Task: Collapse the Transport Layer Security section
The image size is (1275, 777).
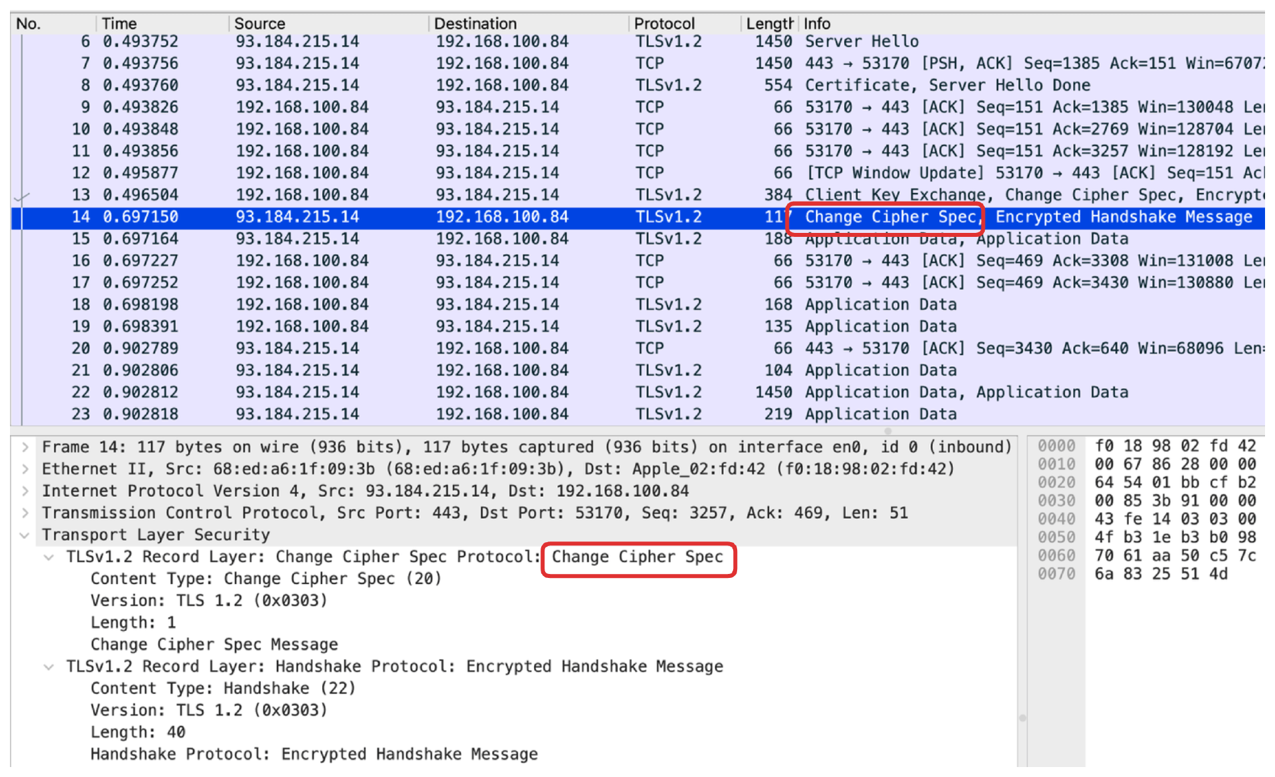Action: [x=25, y=535]
